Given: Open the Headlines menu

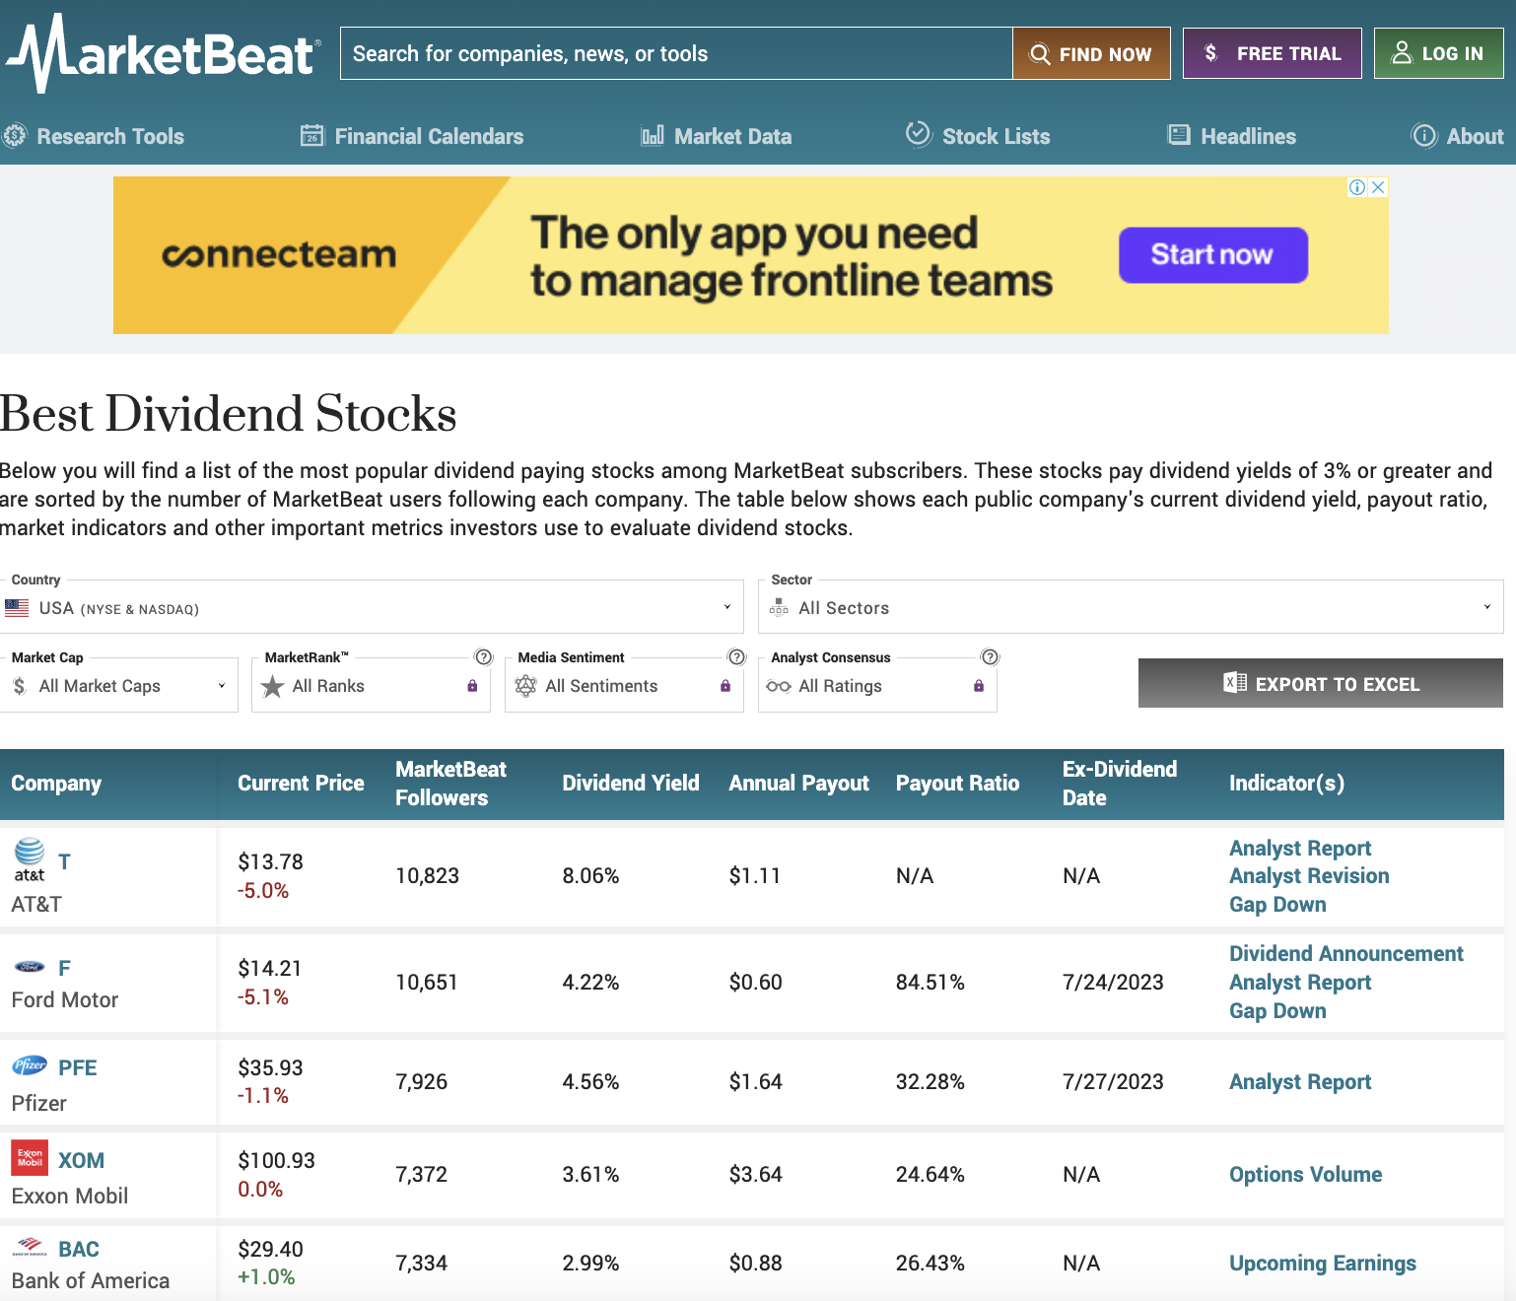Looking at the screenshot, I should click(x=1232, y=136).
